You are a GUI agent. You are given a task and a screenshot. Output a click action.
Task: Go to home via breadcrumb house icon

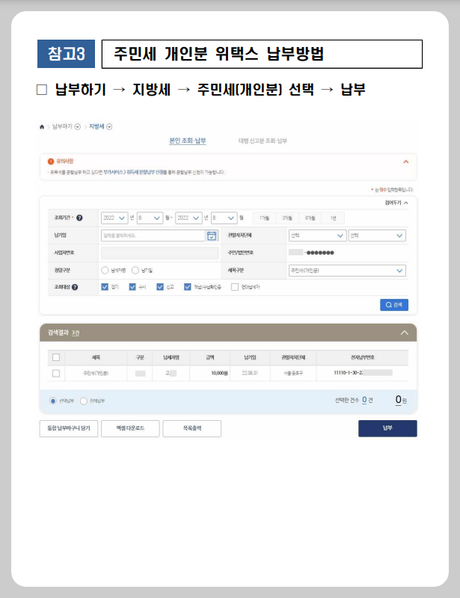tap(42, 127)
